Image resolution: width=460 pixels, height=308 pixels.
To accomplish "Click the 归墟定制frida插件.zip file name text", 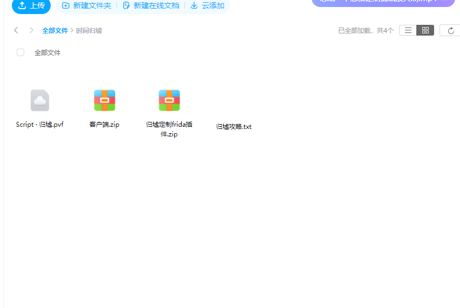I will coord(169,129).
